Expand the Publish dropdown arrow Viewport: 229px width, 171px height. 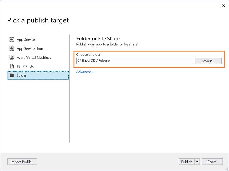pyautogui.click(x=197, y=162)
